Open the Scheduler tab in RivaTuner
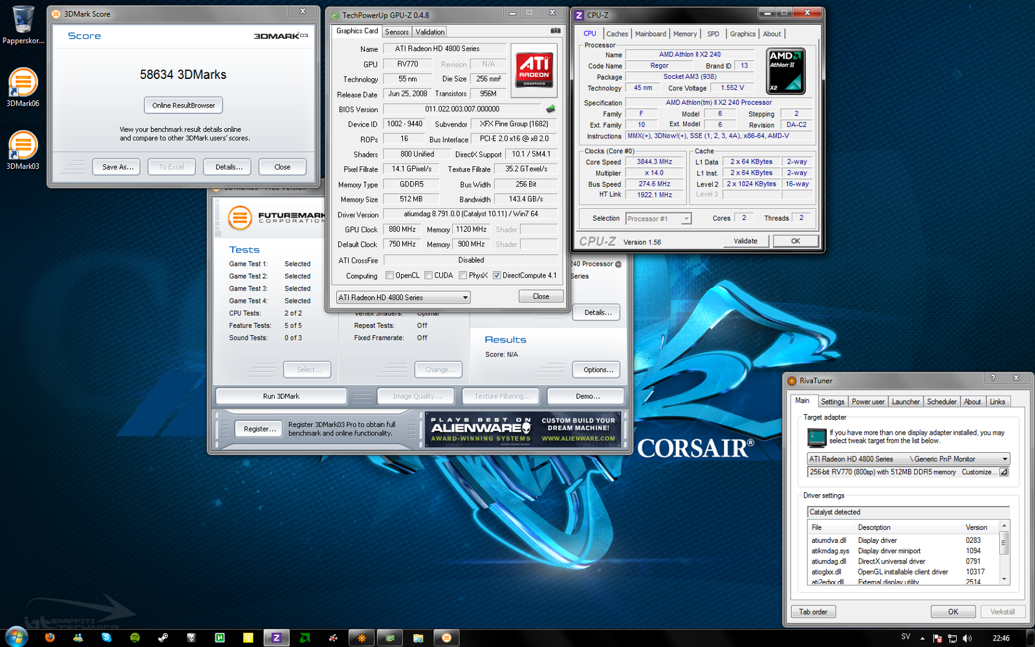1035x647 pixels. (941, 402)
